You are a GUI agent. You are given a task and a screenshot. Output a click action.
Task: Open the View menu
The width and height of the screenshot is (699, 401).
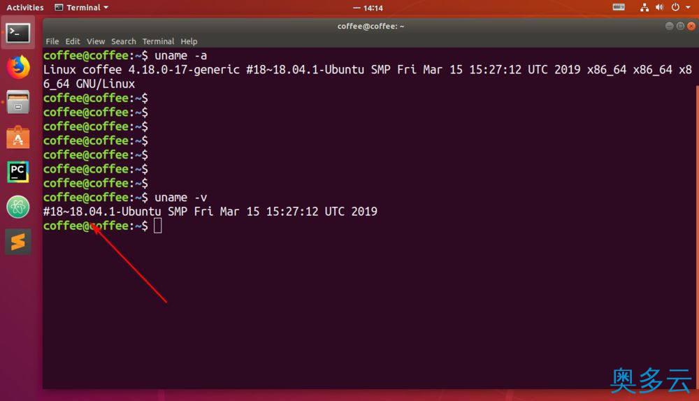[96, 41]
